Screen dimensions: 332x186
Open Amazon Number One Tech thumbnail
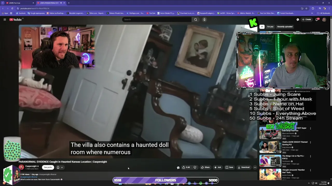pos(270,174)
